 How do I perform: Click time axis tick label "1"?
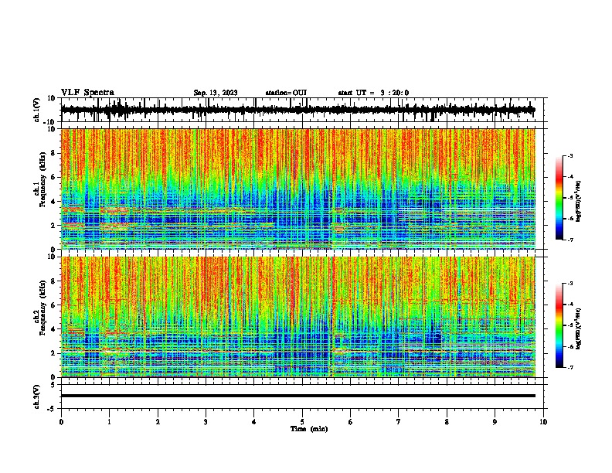point(109,422)
